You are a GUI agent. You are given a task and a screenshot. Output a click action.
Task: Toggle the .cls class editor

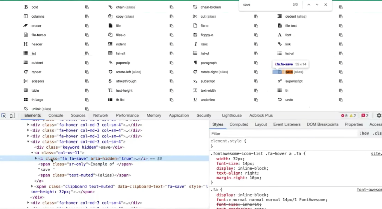pos(377,133)
